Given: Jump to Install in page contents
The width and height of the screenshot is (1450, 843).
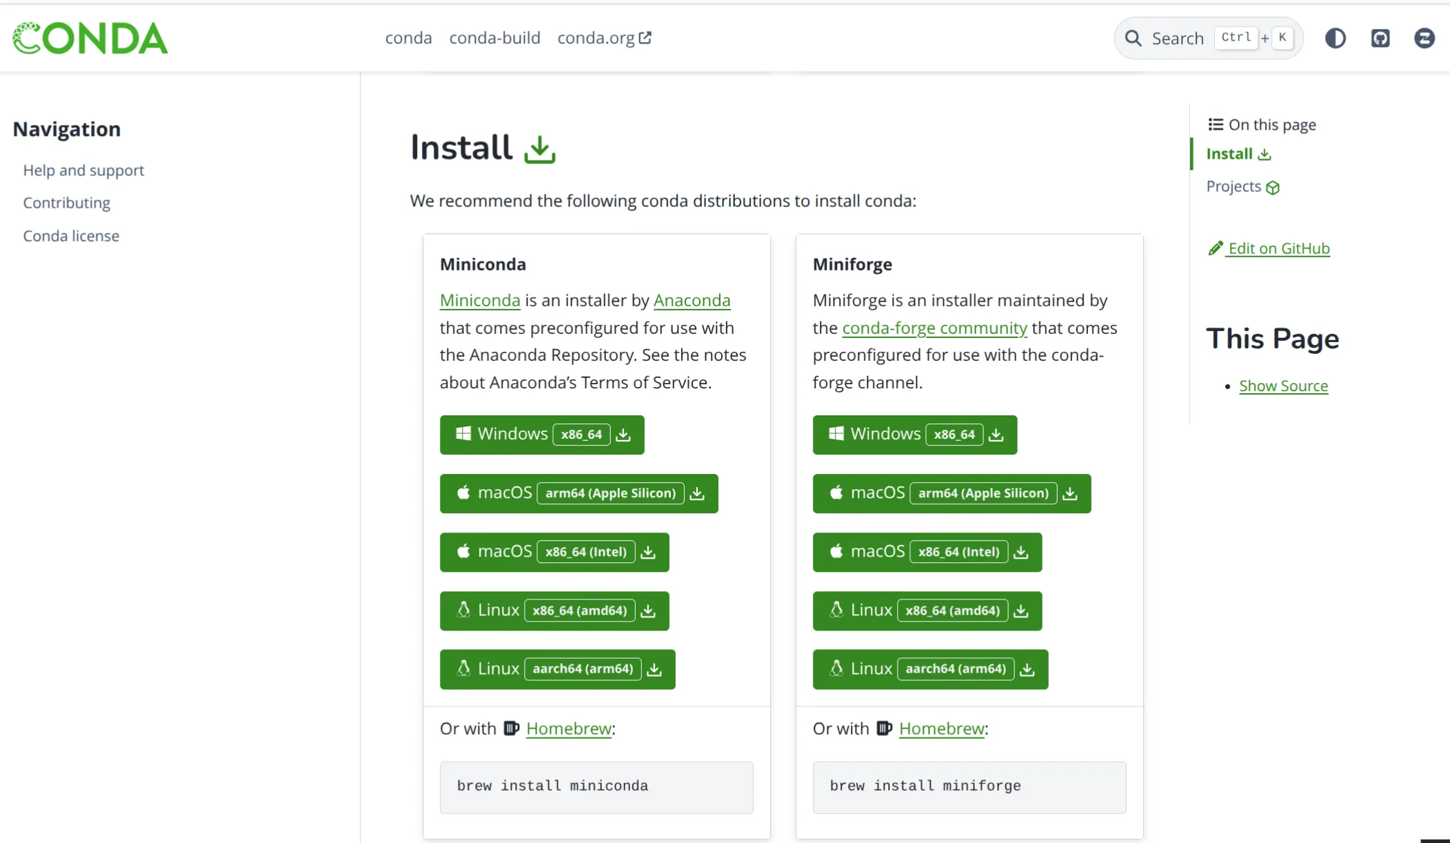Looking at the screenshot, I should coord(1238,154).
